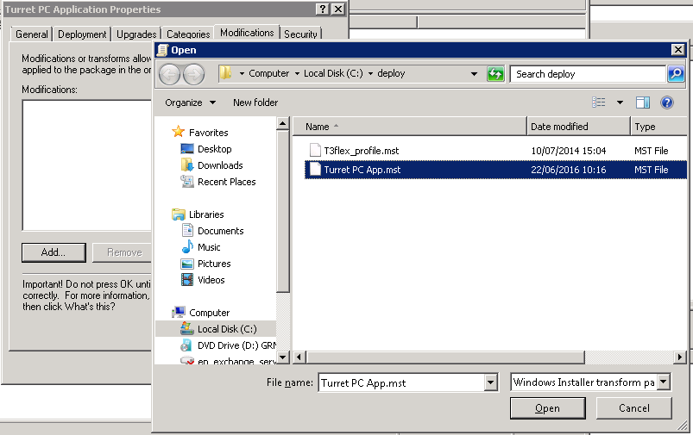The height and width of the screenshot is (435, 693).
Task: Expand the view options dropdown arrow
Action: 620,103
